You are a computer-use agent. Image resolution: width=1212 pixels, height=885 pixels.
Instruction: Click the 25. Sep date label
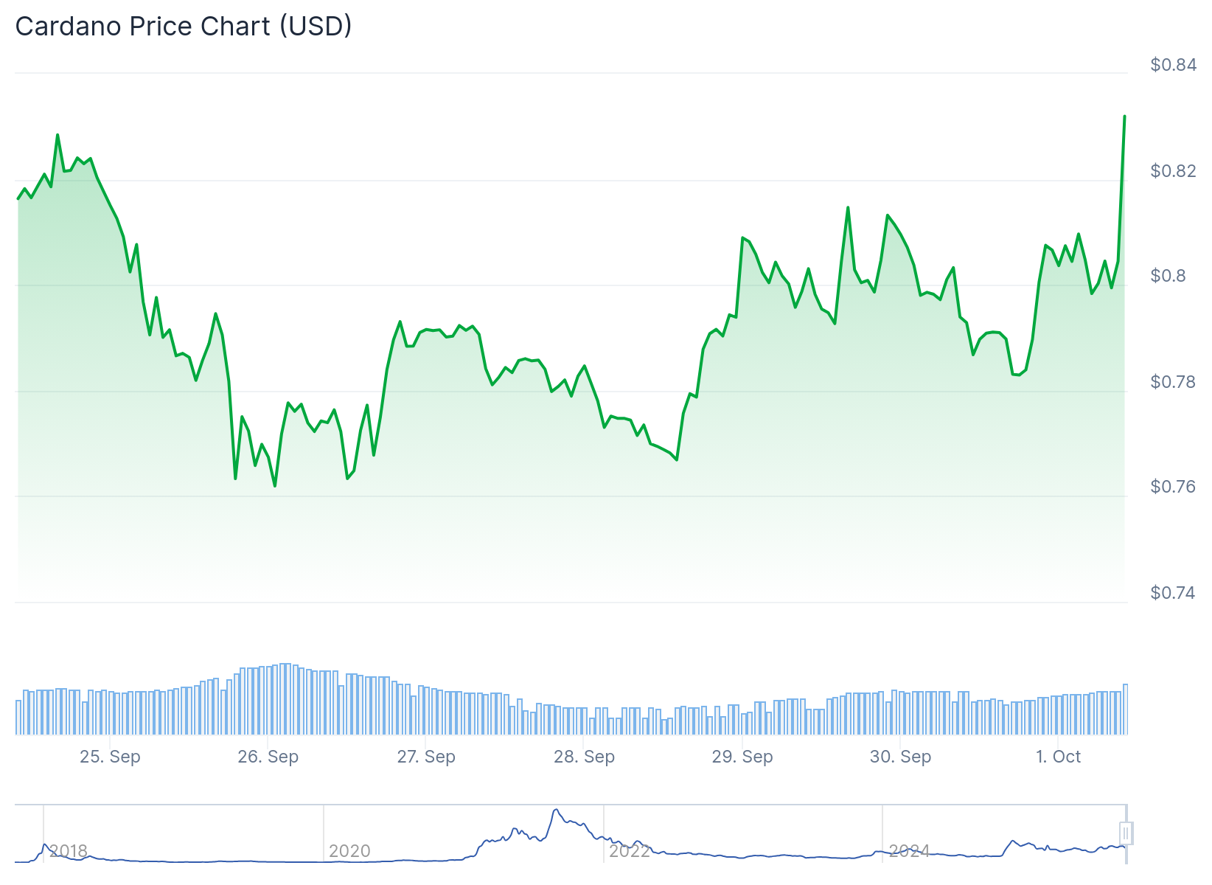tap(110, 757)
